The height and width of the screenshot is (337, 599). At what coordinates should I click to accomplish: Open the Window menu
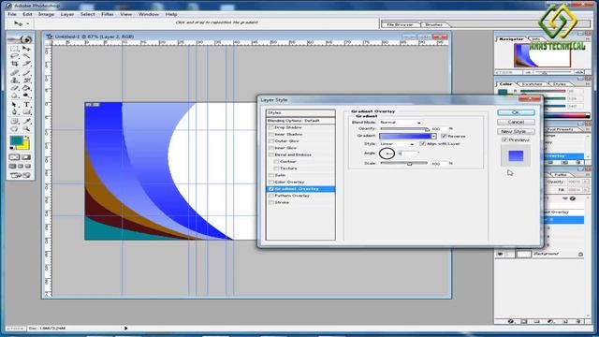[149, 14]
